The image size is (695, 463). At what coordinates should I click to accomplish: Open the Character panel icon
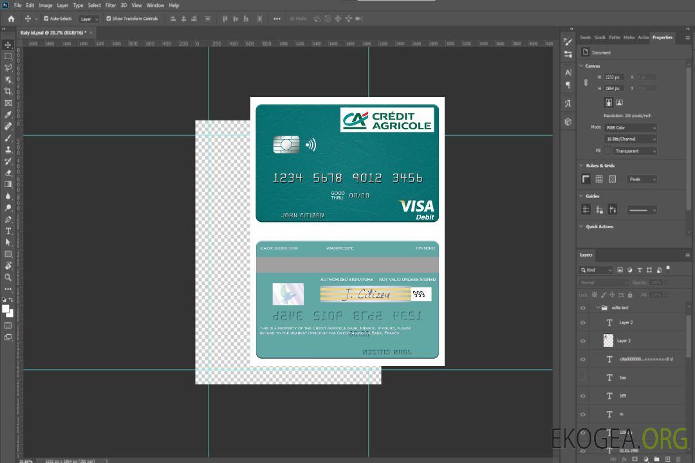pyautogui.click(x=568, y=73)
